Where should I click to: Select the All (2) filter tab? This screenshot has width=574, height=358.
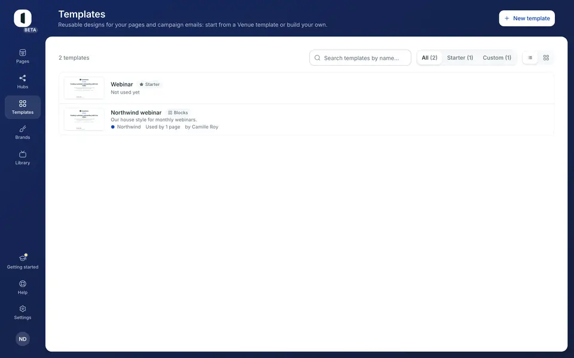[x=429, y=58]
